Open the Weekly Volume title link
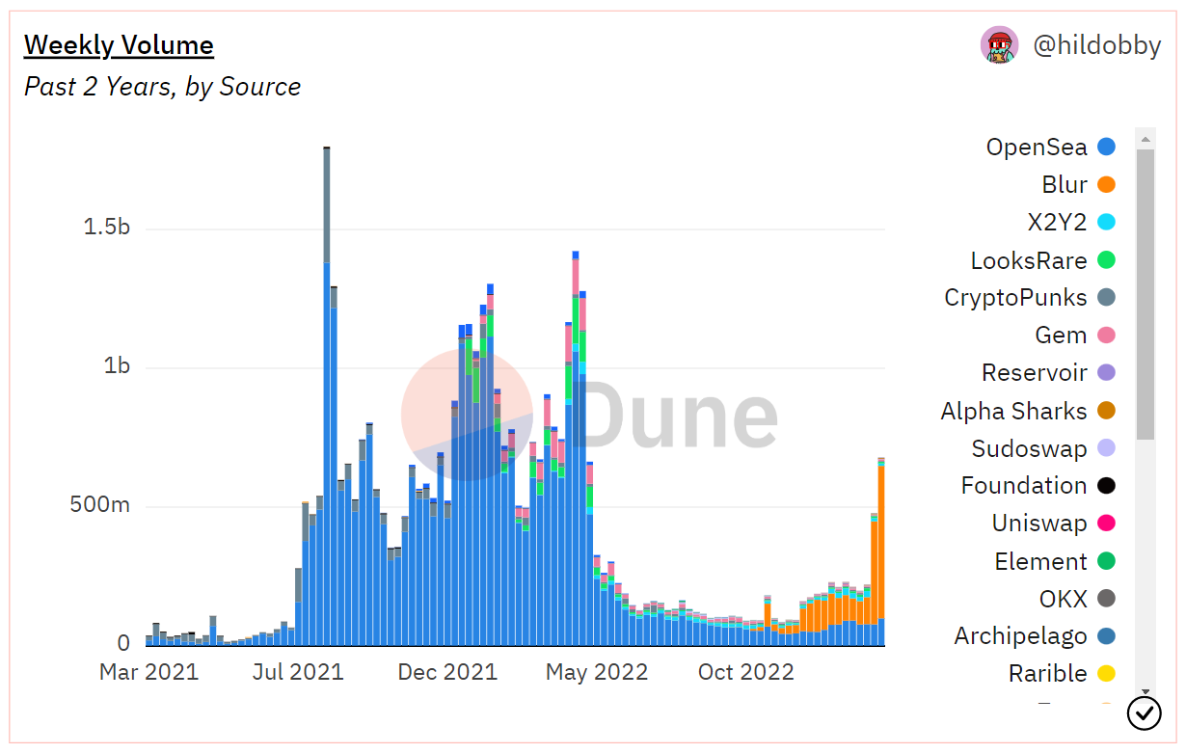Screen dimensions: 1186x753 pos(119,45)
